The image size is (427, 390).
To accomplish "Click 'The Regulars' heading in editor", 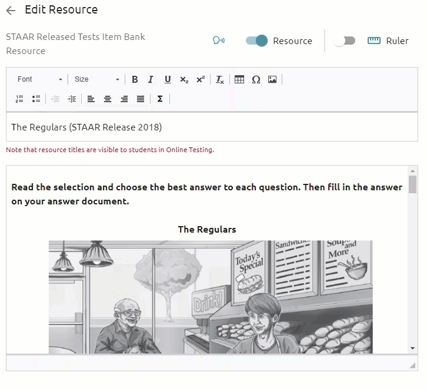I will [x=207, y=230].
